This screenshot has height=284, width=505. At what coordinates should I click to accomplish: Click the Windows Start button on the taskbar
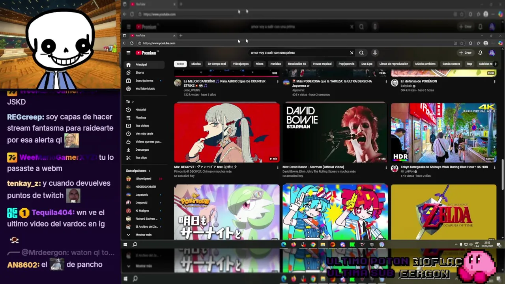pos(125,245)
